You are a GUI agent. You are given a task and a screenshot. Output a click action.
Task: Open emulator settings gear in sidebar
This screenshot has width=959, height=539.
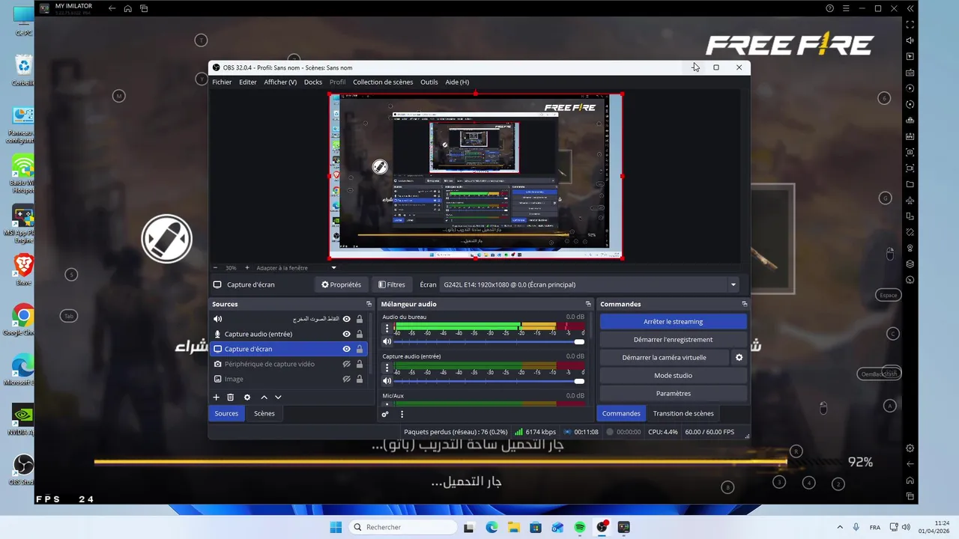pyautogui.click(x=910, y=448)
